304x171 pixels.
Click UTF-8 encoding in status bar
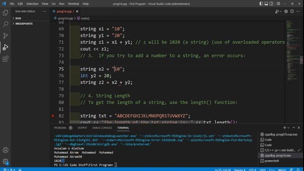(252, 170)
